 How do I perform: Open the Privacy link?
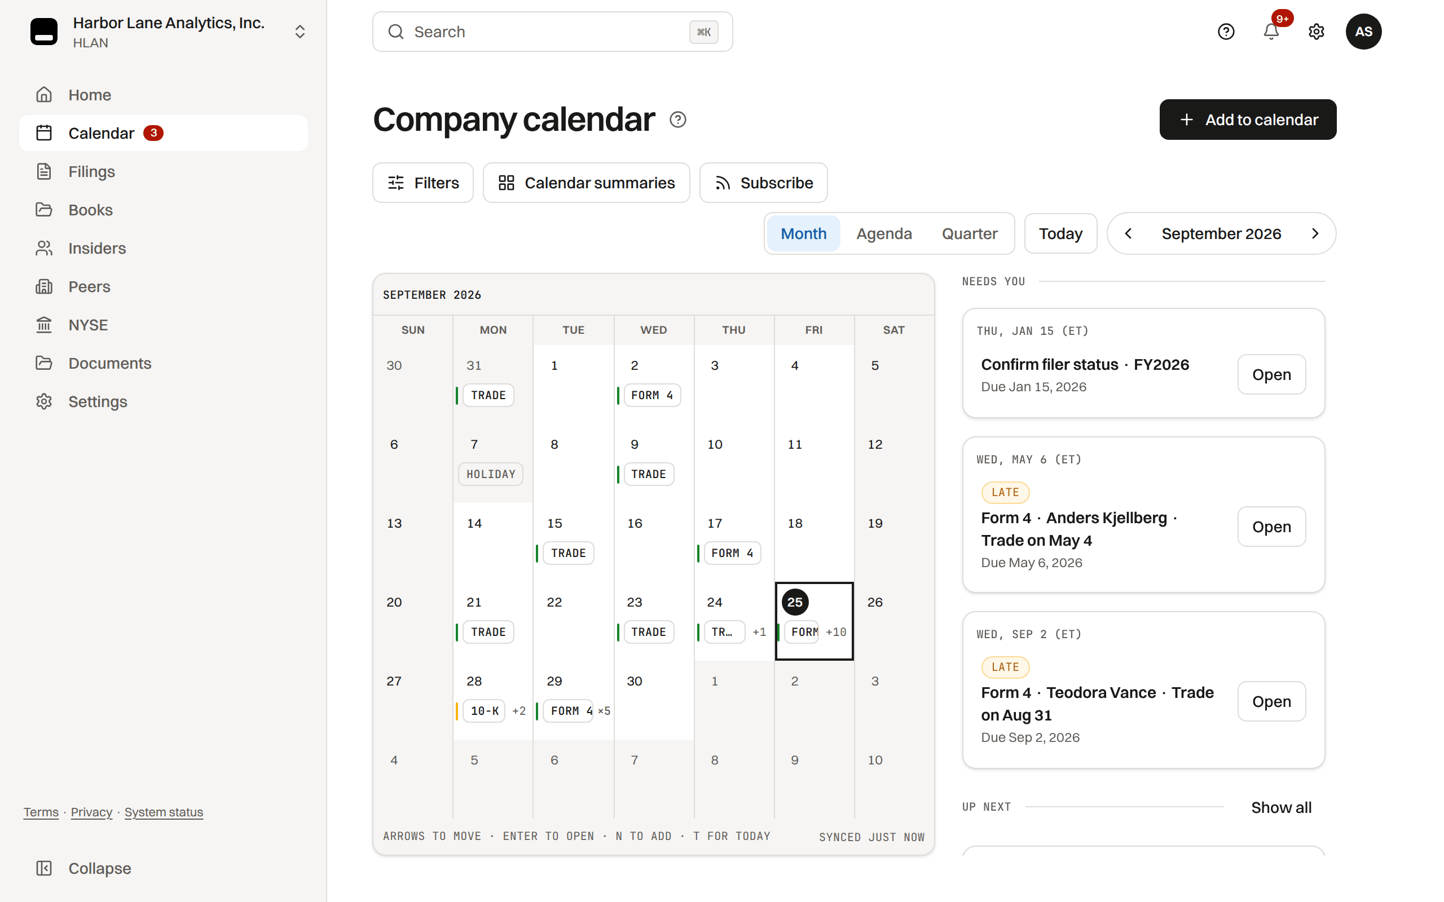[91, 812]
